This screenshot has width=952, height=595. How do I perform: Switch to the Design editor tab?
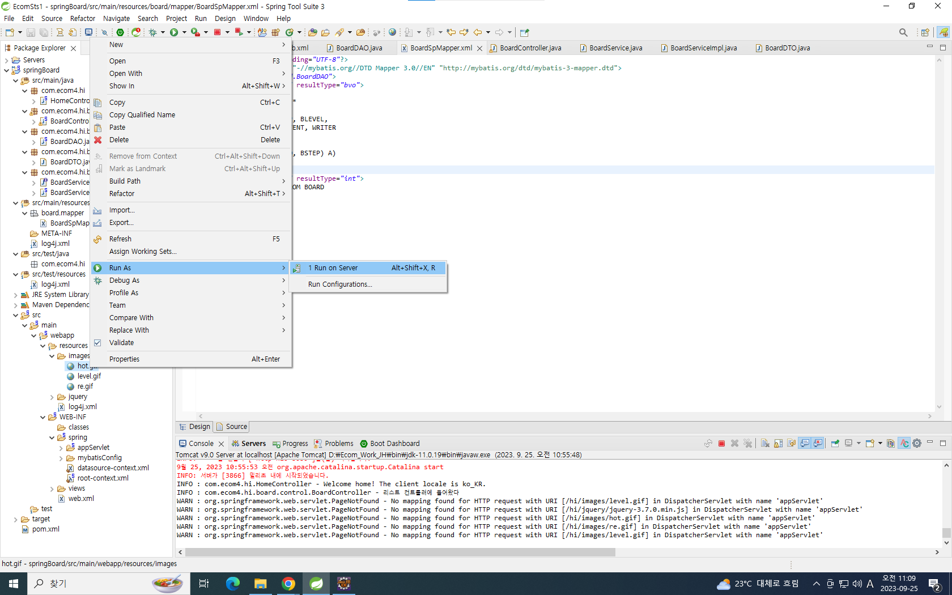194,427
